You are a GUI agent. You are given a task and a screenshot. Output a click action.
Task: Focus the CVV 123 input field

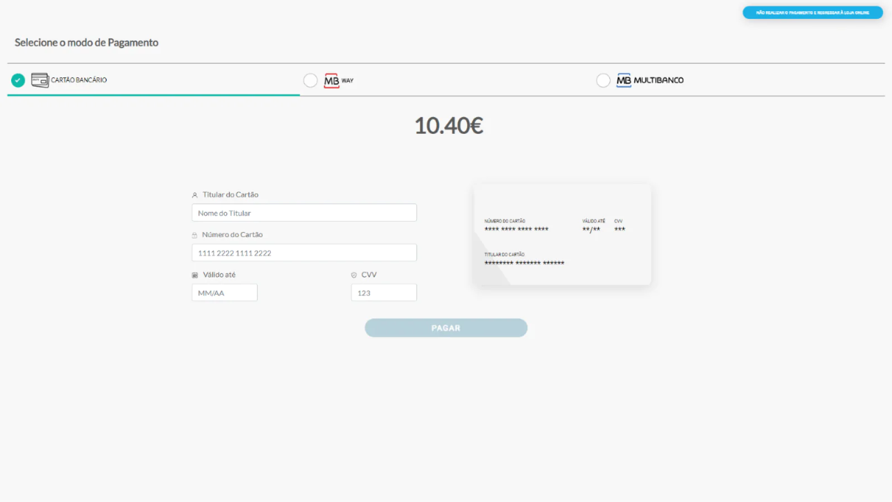tap(384, 293)
